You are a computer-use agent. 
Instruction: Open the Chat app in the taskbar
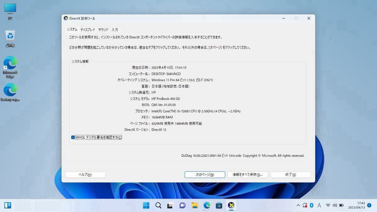[x=183, y=205]
